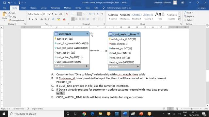Viewport: 209px width, 117px height.
Task: Click Replace in the Editing group
Action: coord(189,17)
